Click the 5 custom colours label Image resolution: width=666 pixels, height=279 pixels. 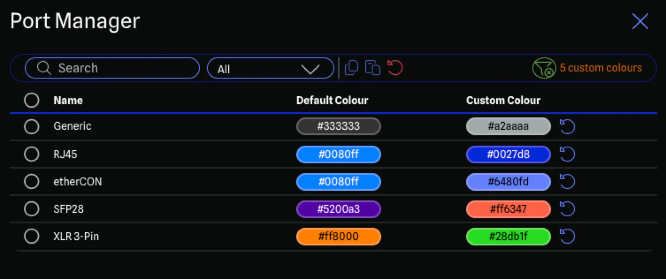pos(601,68)
